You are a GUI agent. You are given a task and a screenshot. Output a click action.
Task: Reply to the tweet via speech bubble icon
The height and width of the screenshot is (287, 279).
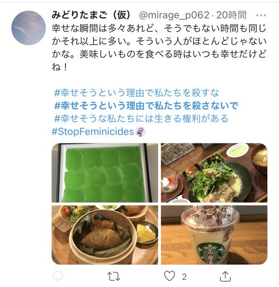coord(58,276)
